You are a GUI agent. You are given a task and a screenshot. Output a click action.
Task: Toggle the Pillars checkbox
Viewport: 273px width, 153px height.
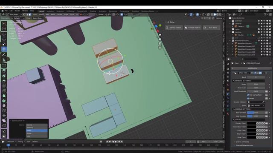coord(248,98)
